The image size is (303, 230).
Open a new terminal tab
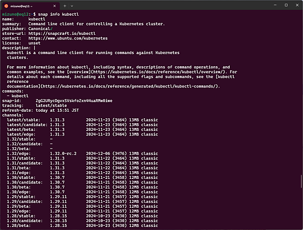click(x=65, y=5)
